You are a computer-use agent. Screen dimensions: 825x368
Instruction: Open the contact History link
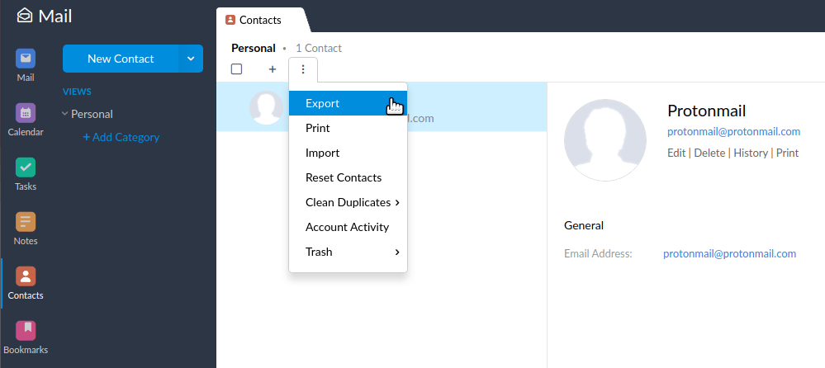click(751, 153)
